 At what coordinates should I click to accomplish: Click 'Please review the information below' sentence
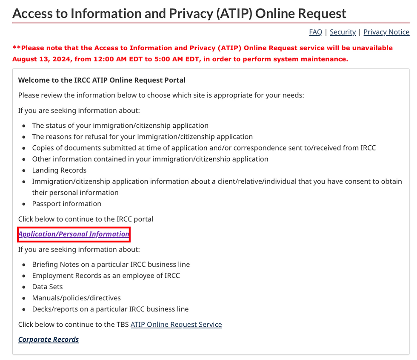pyautogui.click(x=161, y=95)
